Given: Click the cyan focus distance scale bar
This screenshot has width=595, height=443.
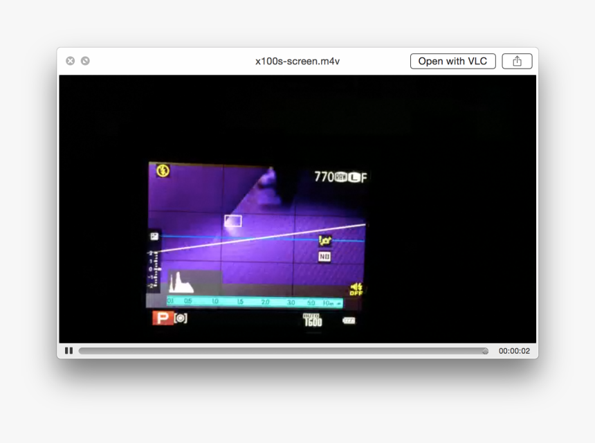Looking at the screenshot, I should (254, 302).
